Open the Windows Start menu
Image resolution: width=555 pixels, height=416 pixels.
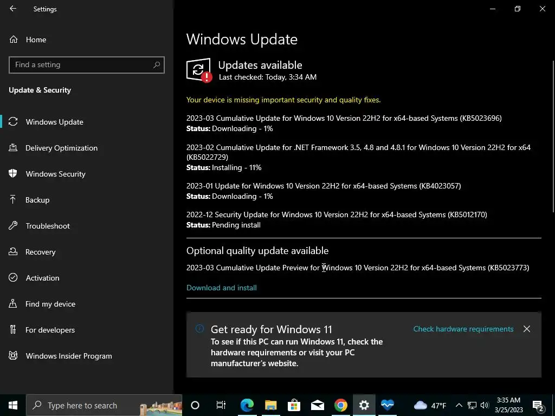(13, 405)
